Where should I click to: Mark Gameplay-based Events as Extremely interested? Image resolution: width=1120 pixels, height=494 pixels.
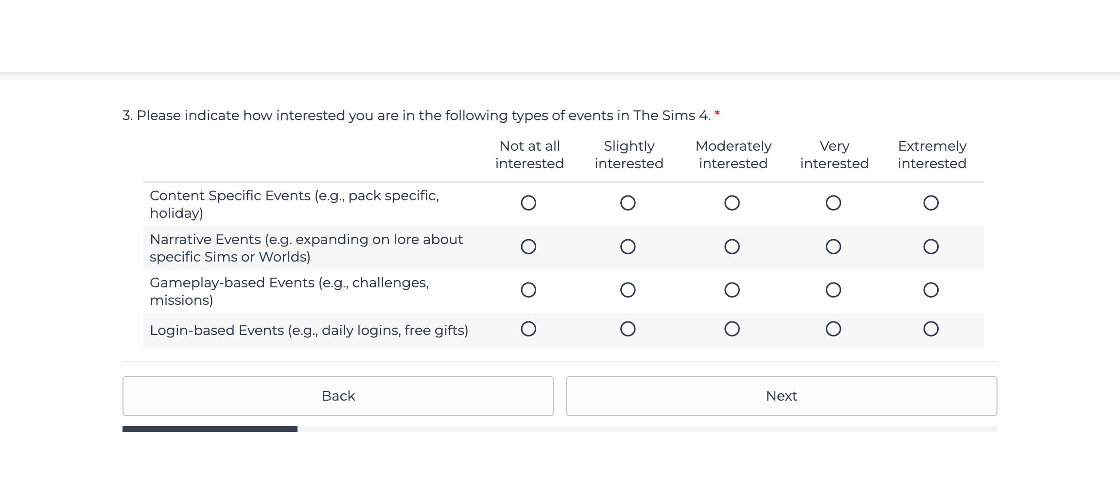coord(931,290)
